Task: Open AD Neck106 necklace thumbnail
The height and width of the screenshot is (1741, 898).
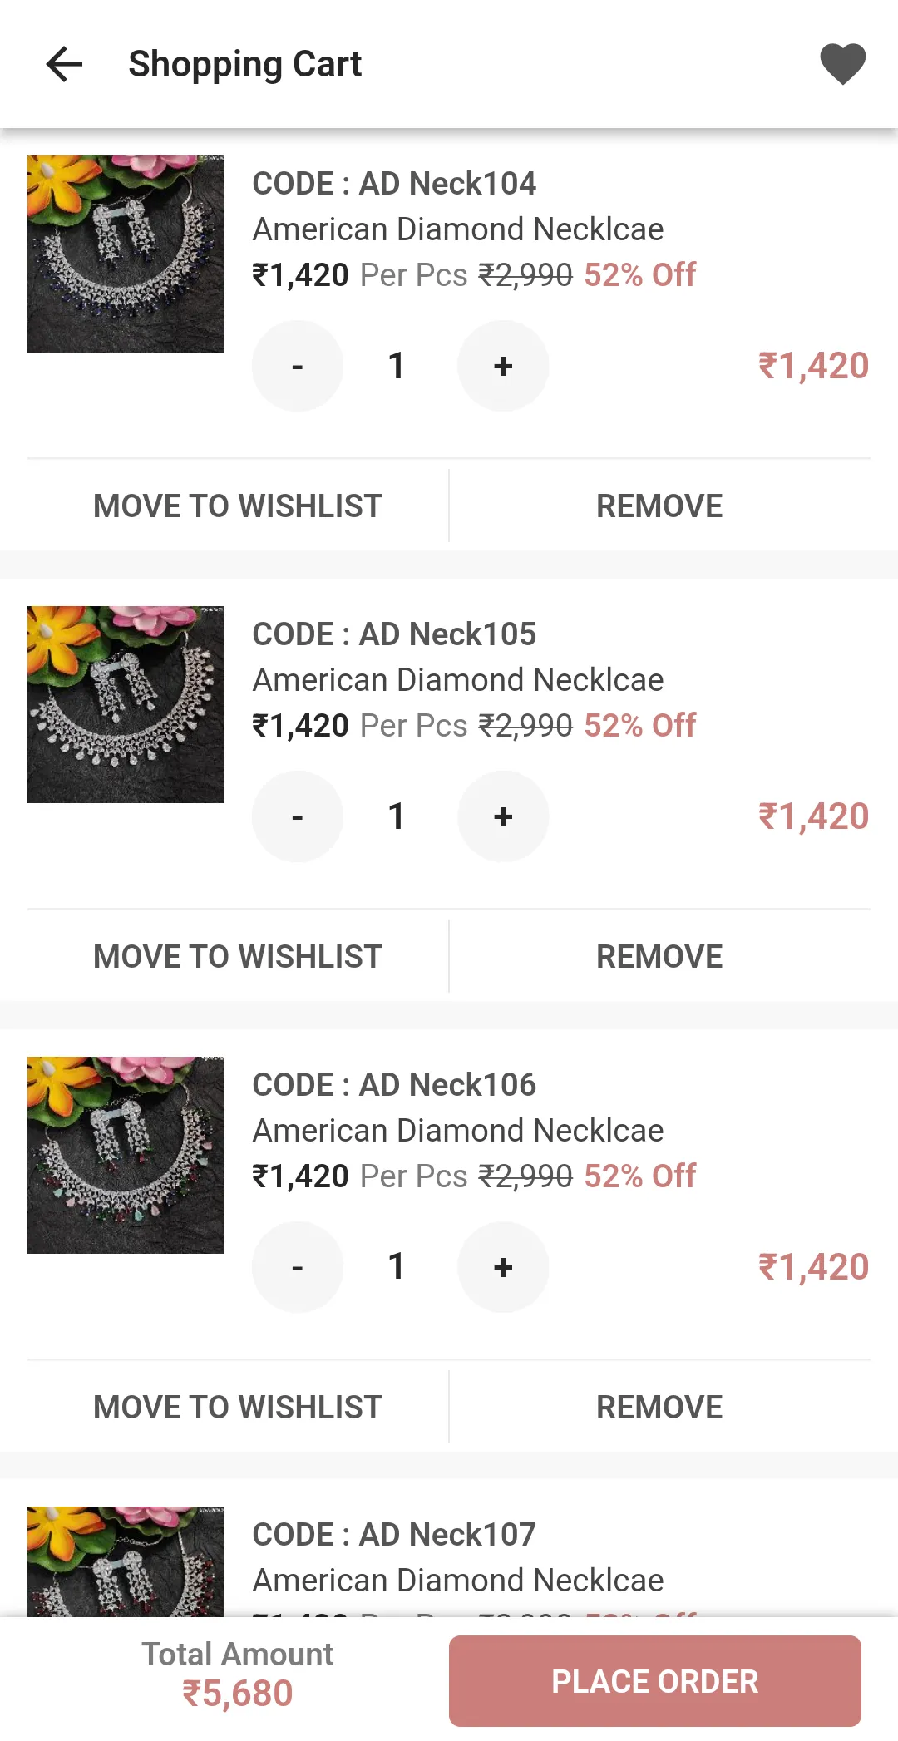Action: click(126, 1155)
